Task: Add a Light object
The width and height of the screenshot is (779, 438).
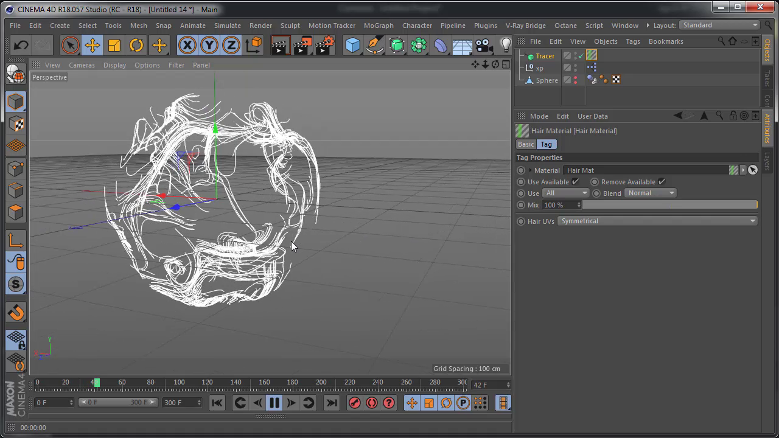Action: pos(506,45)
